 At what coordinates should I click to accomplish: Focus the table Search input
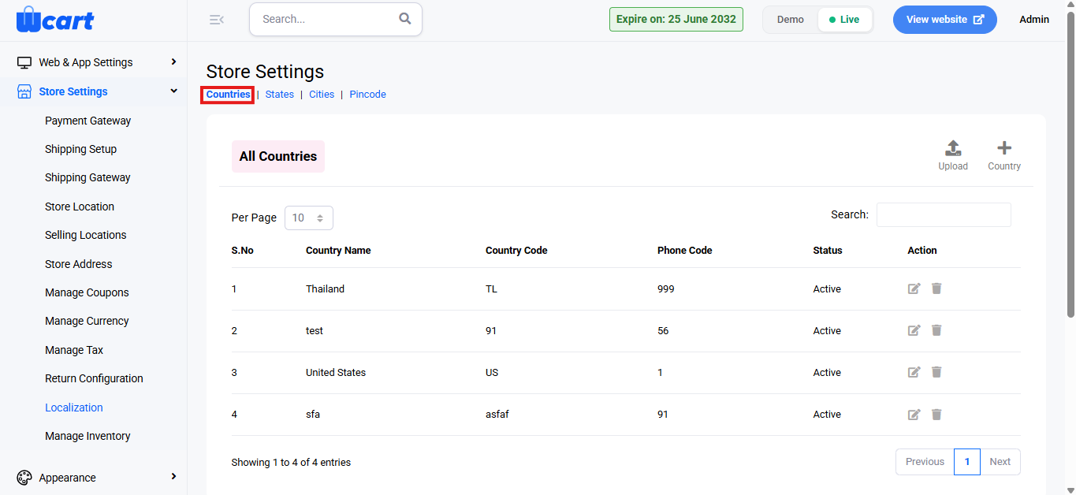coord(944,214)
